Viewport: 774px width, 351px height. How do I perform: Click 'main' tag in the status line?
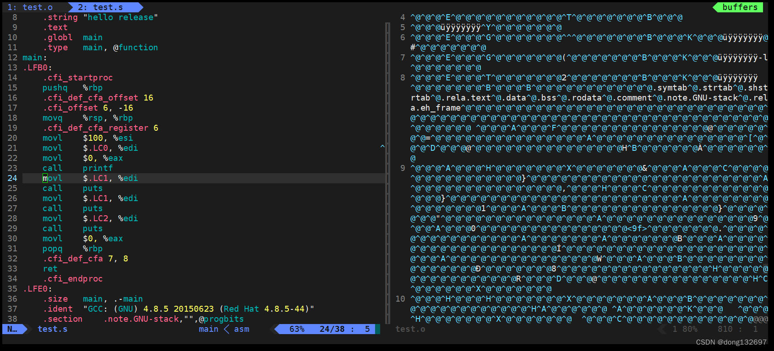[208, 329]
